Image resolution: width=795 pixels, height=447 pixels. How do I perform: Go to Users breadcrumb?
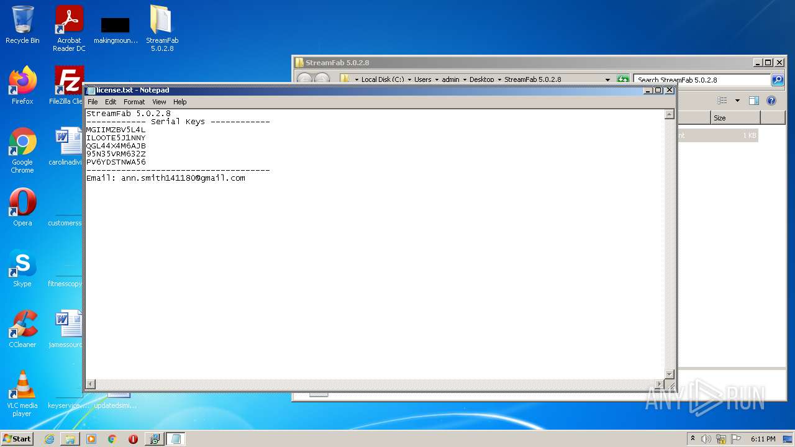pos(422,79)
